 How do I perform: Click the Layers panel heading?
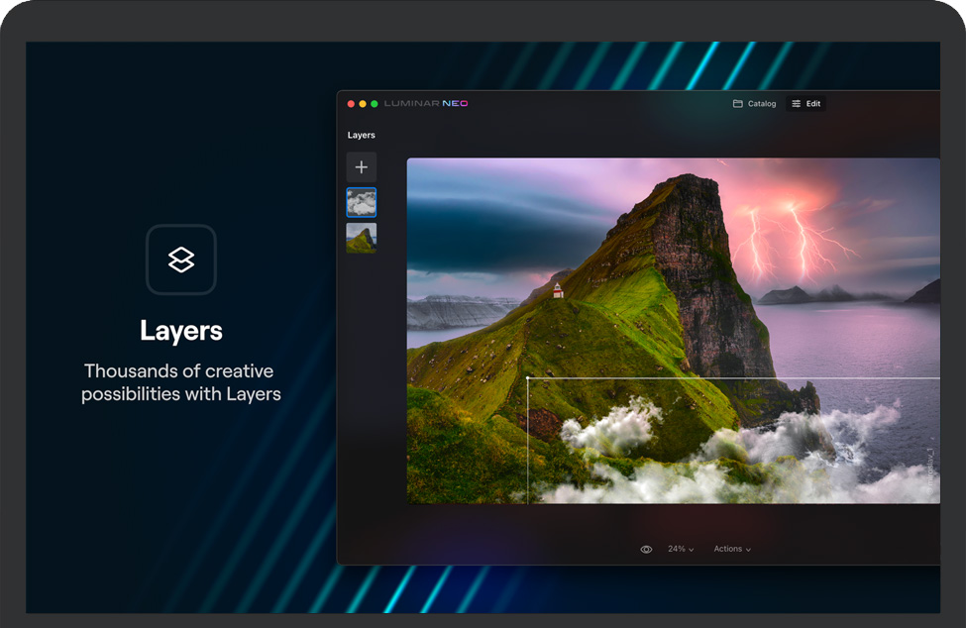click(x=361, y=135)
